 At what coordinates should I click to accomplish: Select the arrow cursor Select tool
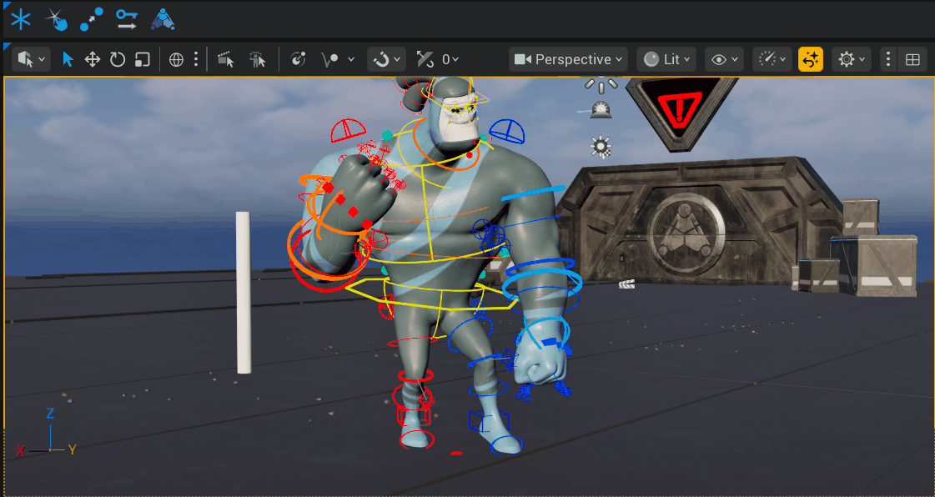pos(68,59)
